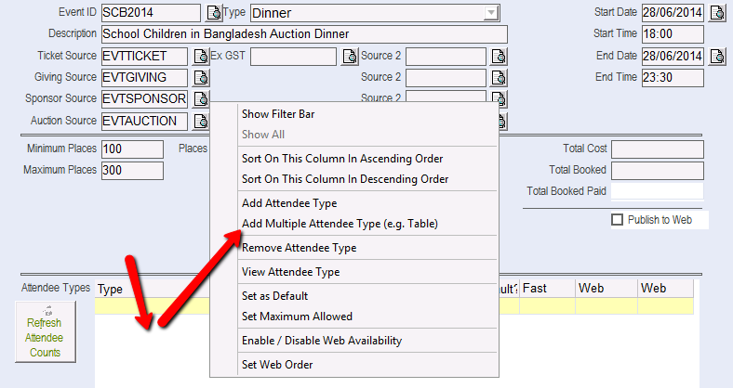Image resolution: width=733 pixels, height=388 pixels.
Task: Click Source 2 lookup icon in Ticket Source row
Action: coord(499,57)
